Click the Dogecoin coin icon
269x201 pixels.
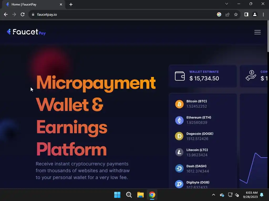point(179,136)
